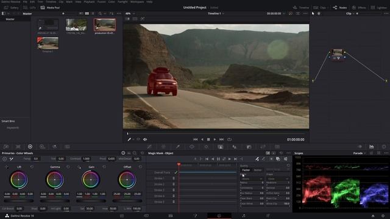
Task: Open the Lightbox view
Action: click(x=379, y=8)
